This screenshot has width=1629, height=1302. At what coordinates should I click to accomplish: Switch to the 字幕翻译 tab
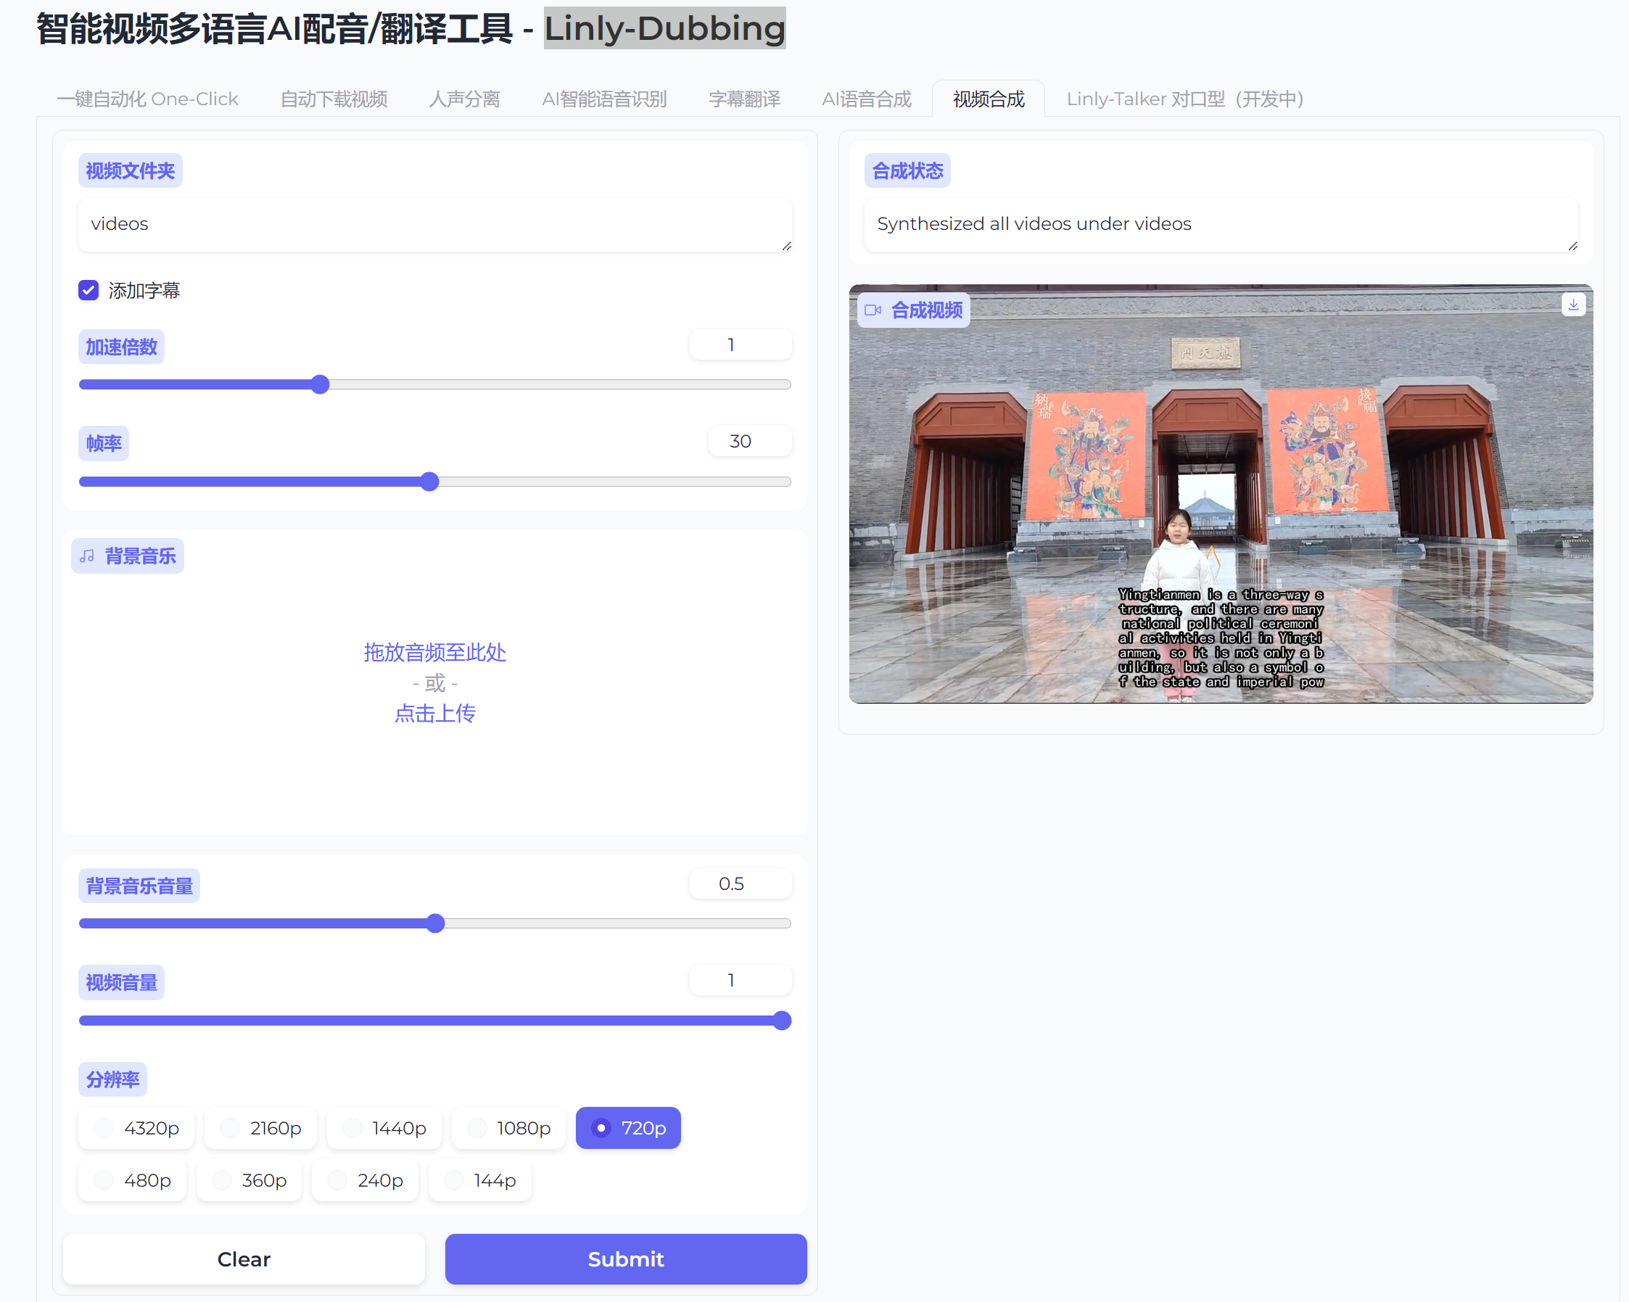(743, 99)
